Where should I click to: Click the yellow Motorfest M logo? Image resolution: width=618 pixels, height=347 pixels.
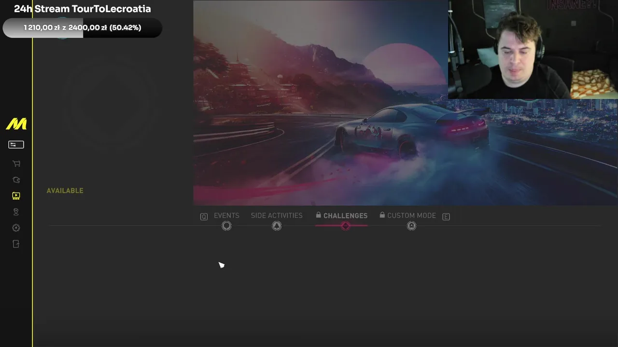click(x=16, y=124)
